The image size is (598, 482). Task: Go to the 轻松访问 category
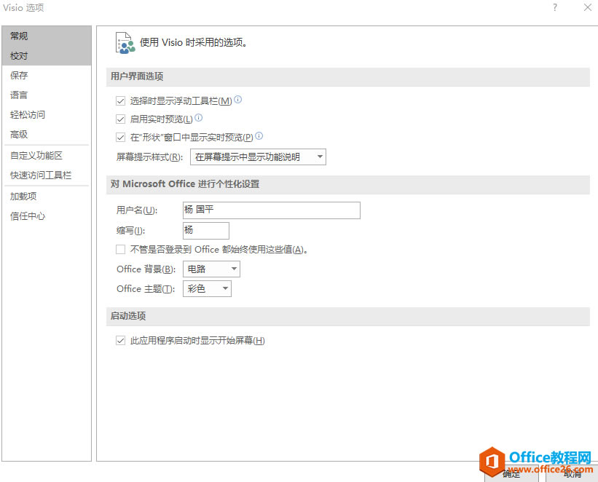pos(47,115)
